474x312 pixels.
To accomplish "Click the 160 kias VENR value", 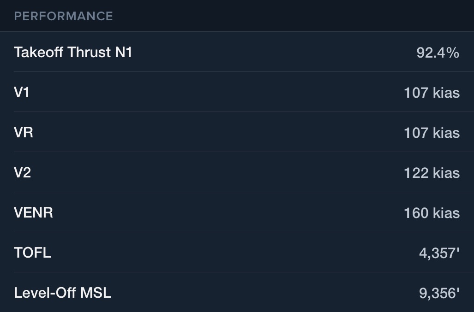I will click(x=432, y=213).
